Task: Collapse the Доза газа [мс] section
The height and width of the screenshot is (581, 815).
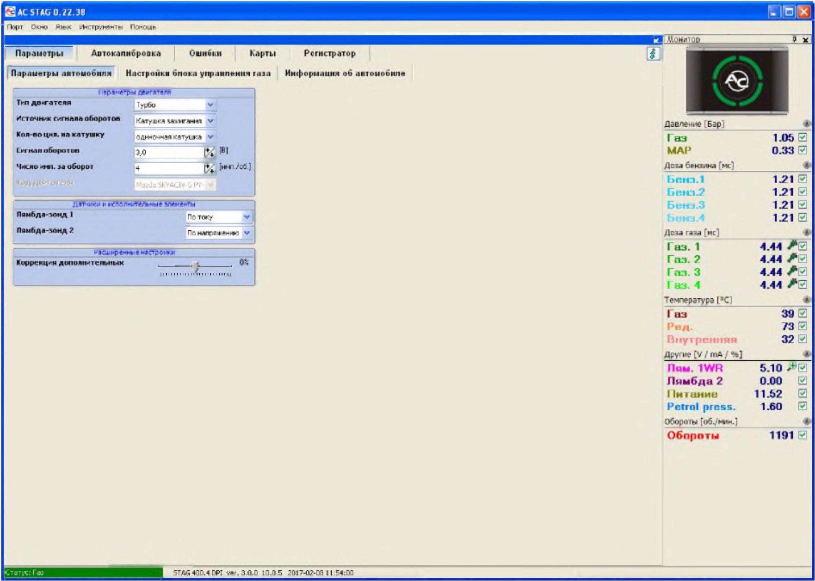Action: coord(806,232)
